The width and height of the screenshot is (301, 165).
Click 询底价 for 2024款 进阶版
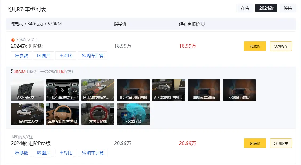[x=255, y=46]
